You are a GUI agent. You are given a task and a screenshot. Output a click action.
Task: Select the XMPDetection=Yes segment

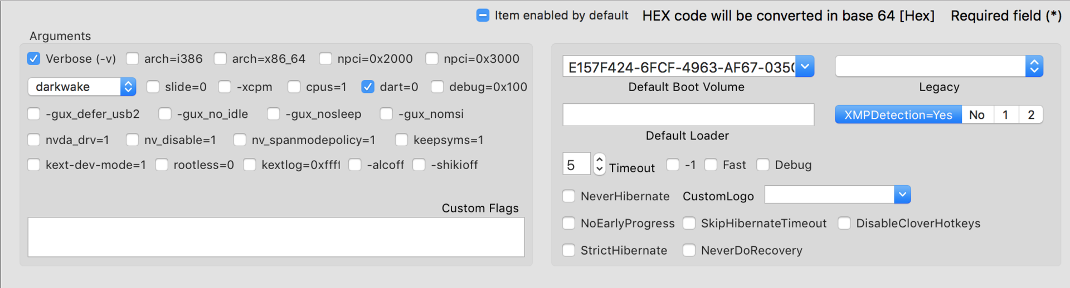tap(898, 115)
